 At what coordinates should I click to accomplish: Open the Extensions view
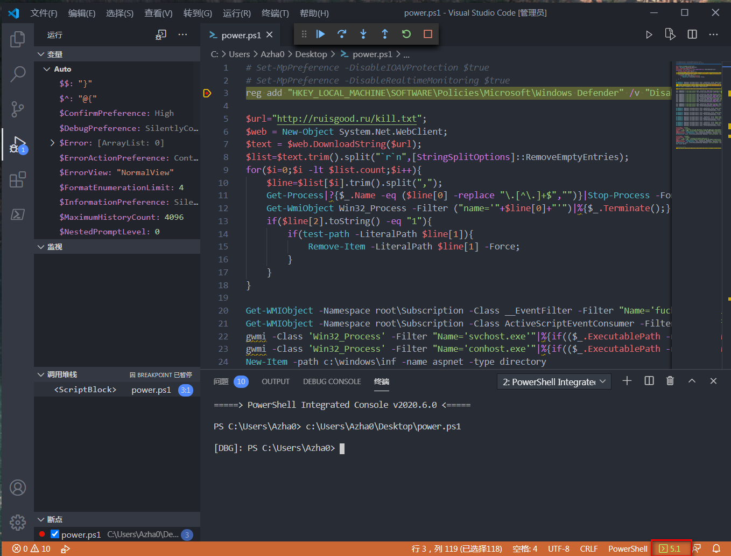(18, 179)
